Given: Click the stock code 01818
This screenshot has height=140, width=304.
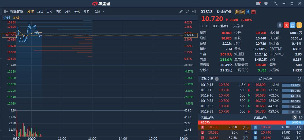Looking at the screenshot, I should (x=207, y=11).
